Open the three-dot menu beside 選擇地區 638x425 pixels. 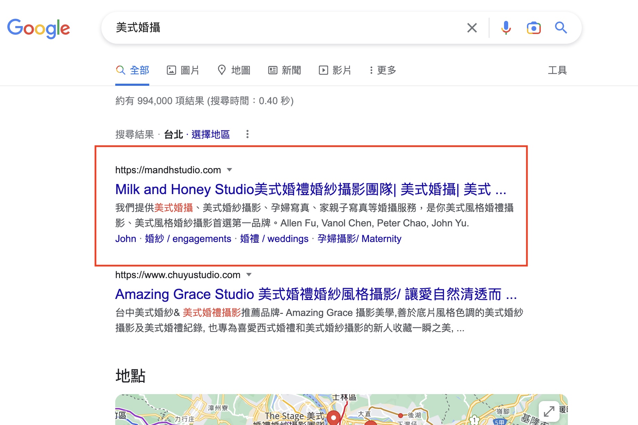pyautogui.click(x=247, y=134)
